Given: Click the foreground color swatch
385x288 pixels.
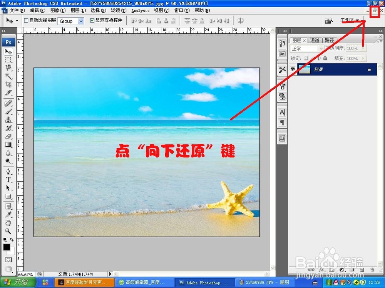Looking at the screenshot, I should coord(6,247).
